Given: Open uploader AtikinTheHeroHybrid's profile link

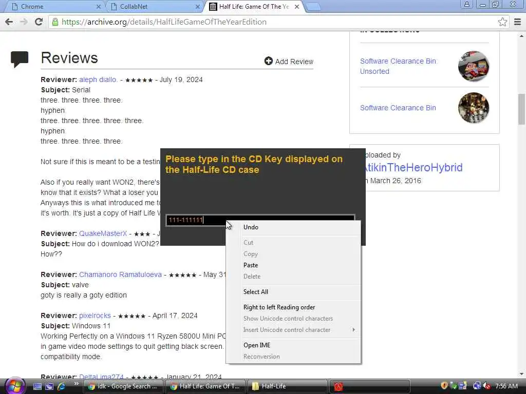Looking at the screenshot, I should [414, 168].
